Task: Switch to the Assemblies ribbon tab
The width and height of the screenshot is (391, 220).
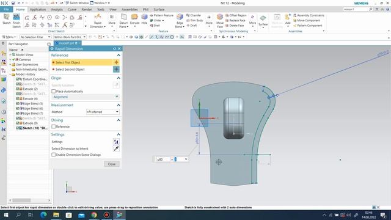Action: coord(130,10)
